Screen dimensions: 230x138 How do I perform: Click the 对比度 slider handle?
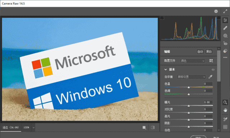(189, 113)
